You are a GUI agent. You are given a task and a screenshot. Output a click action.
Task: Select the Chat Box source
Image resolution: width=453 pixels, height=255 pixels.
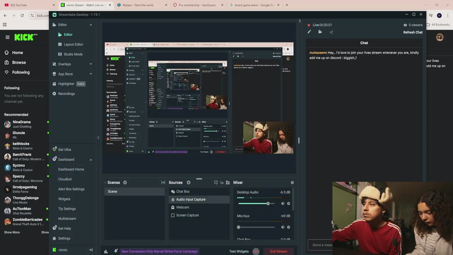[199, 192]
